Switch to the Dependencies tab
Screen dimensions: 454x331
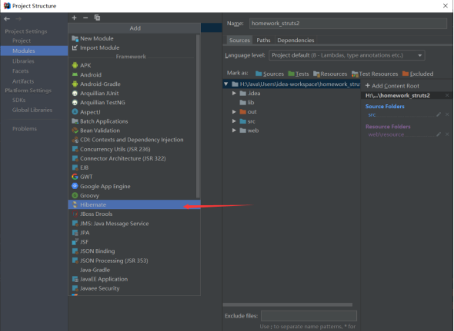click(x=296, y=40)
